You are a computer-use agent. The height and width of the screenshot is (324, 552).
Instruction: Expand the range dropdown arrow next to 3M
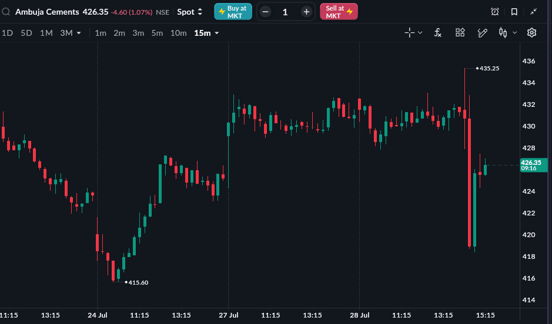click(x=79, y=33)
